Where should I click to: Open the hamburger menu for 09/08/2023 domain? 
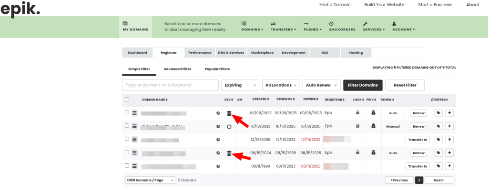coord(134,113)
